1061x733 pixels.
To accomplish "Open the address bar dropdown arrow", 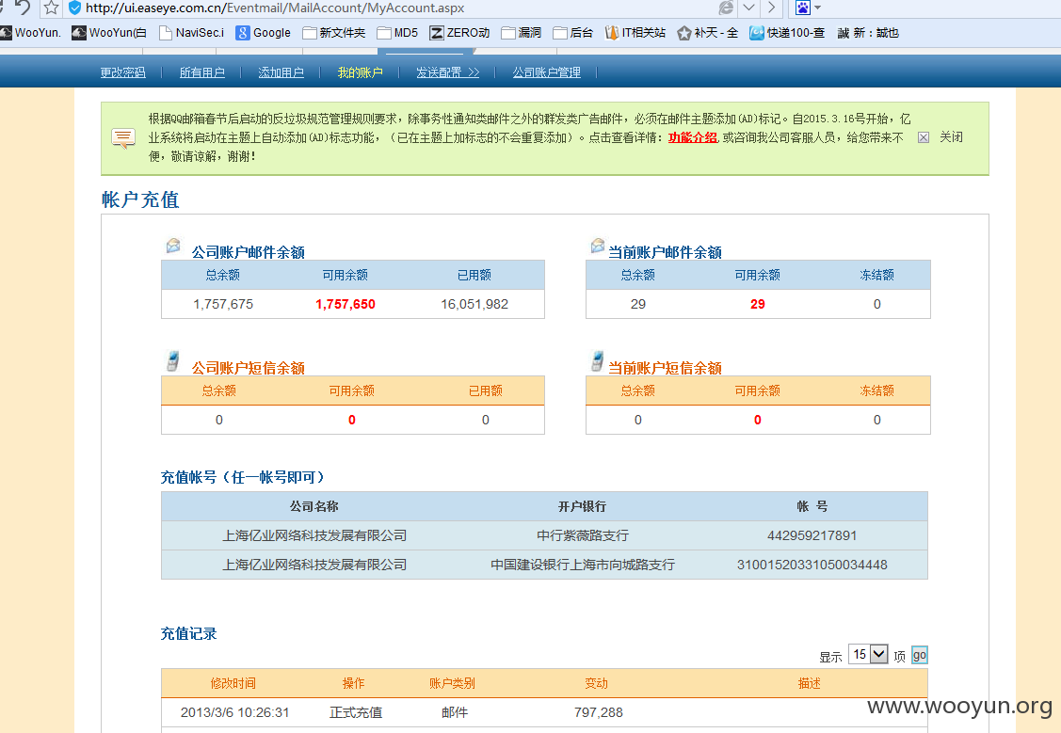I will click(748, 8).
